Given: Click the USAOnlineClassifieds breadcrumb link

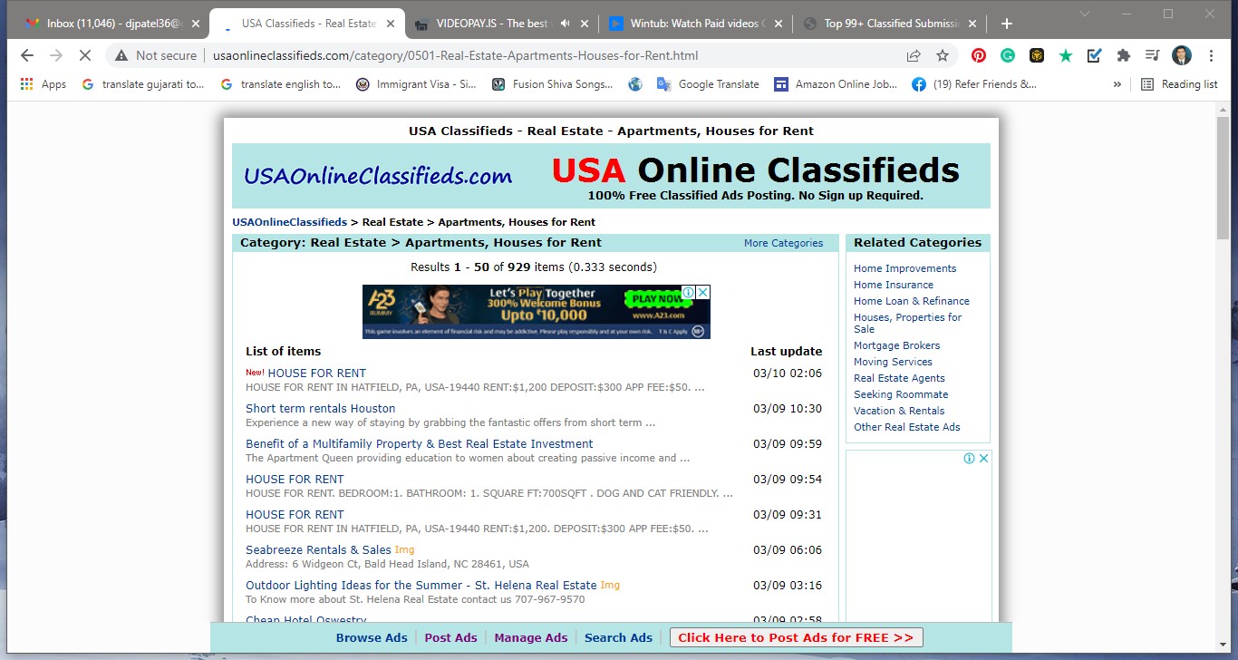Looking at the screenshot, I should [289, 222].
